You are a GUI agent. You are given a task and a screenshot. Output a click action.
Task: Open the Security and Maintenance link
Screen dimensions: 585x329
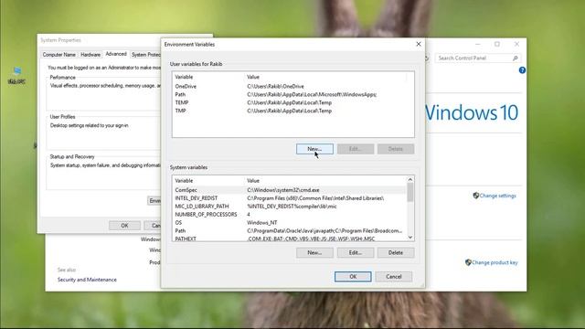(x=87, y=280)
